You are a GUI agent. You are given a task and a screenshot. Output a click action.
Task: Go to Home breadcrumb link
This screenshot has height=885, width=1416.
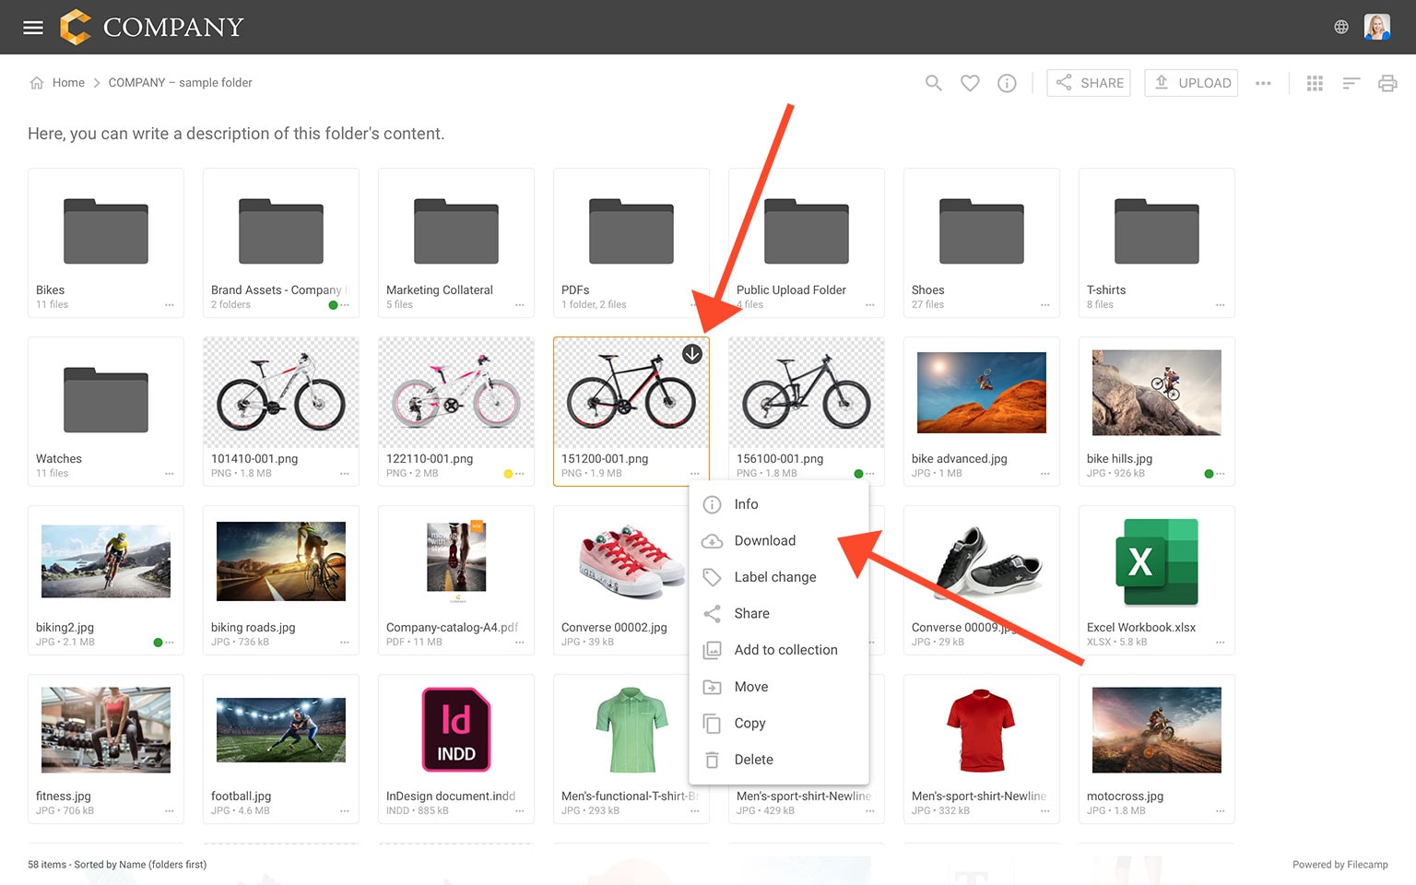click(x=68, y=83)
